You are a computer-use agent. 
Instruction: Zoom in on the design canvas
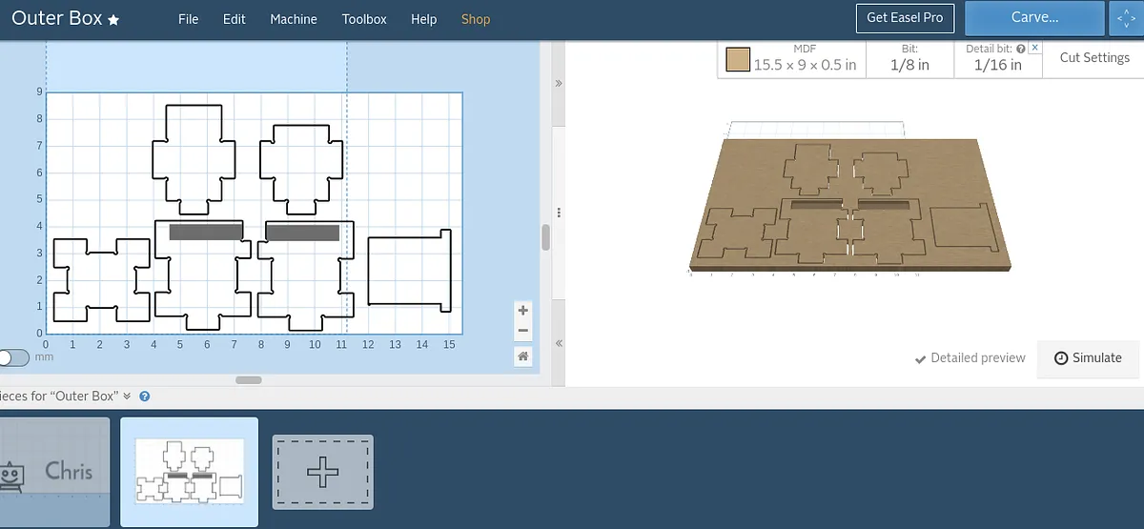tap(522, 311)
